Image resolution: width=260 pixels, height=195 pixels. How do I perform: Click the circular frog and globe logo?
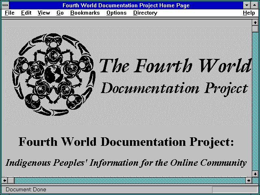pos(54,75)
